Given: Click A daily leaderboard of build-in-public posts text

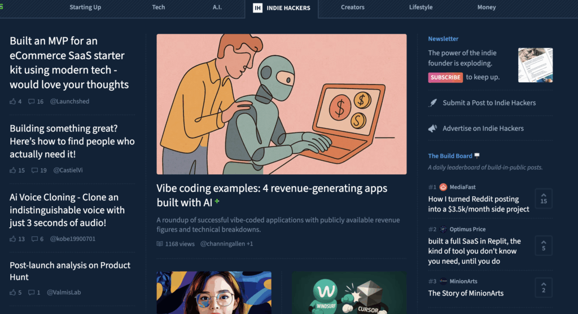Looking at the screenshot, I should pyautogui.click(x=485, y=167).
